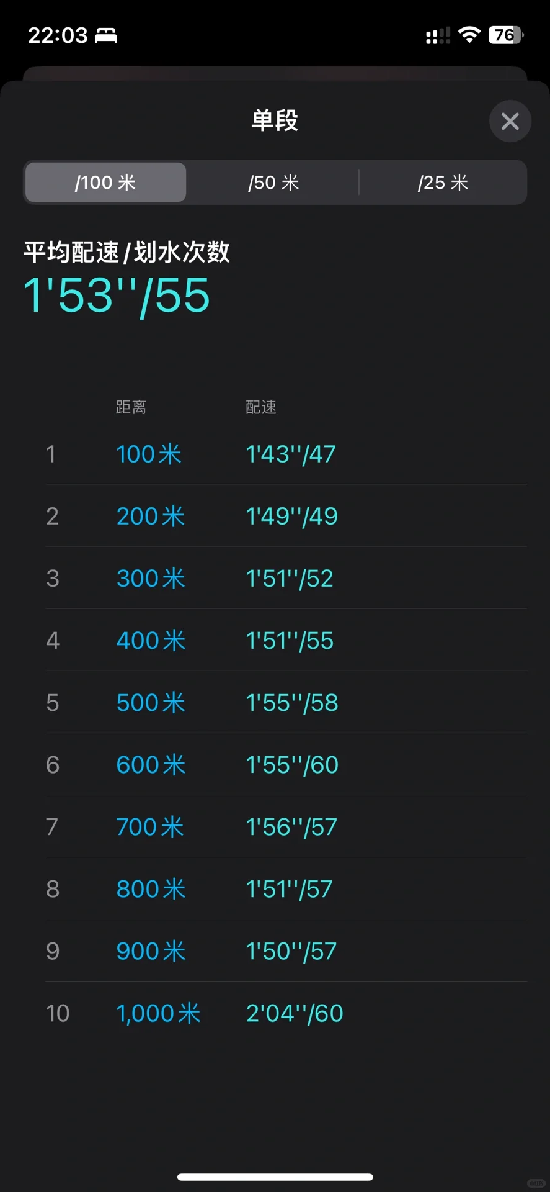Select the 1,000米 final split

[286, 1013]
